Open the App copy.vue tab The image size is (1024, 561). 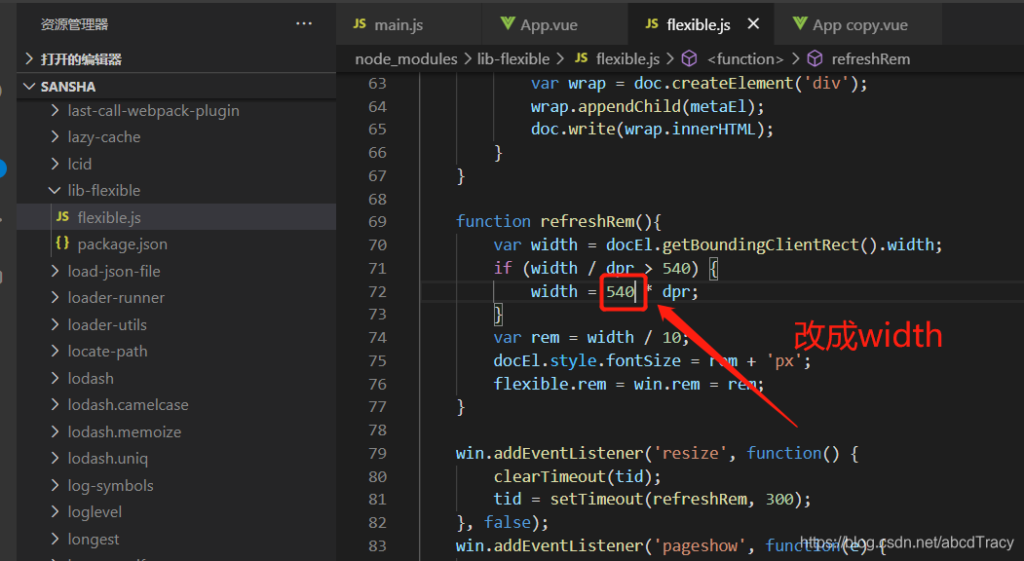click(858, 24)
